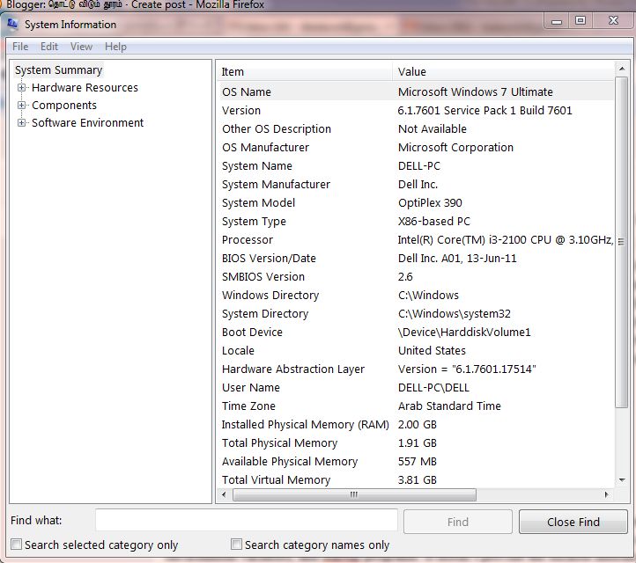This screenshot has height=563, width=636.
Task: Click the Close Find button
Action: pyautogui.click(x=573, y=522)
